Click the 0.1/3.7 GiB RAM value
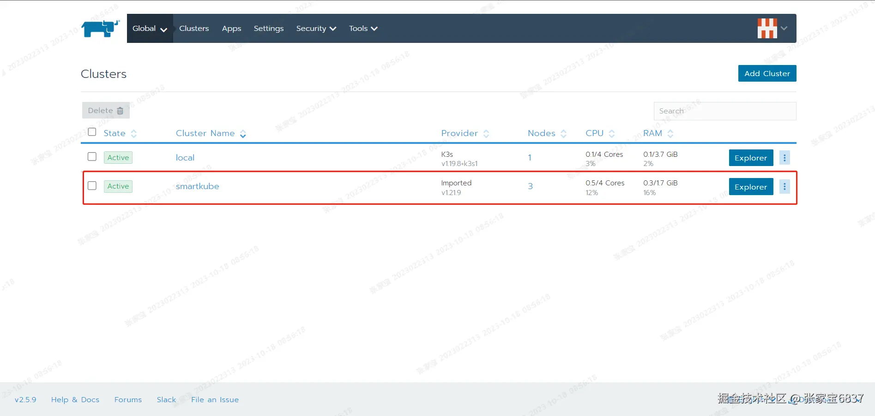875x416 pixels. pyautogui.click(x=660, y=154)
